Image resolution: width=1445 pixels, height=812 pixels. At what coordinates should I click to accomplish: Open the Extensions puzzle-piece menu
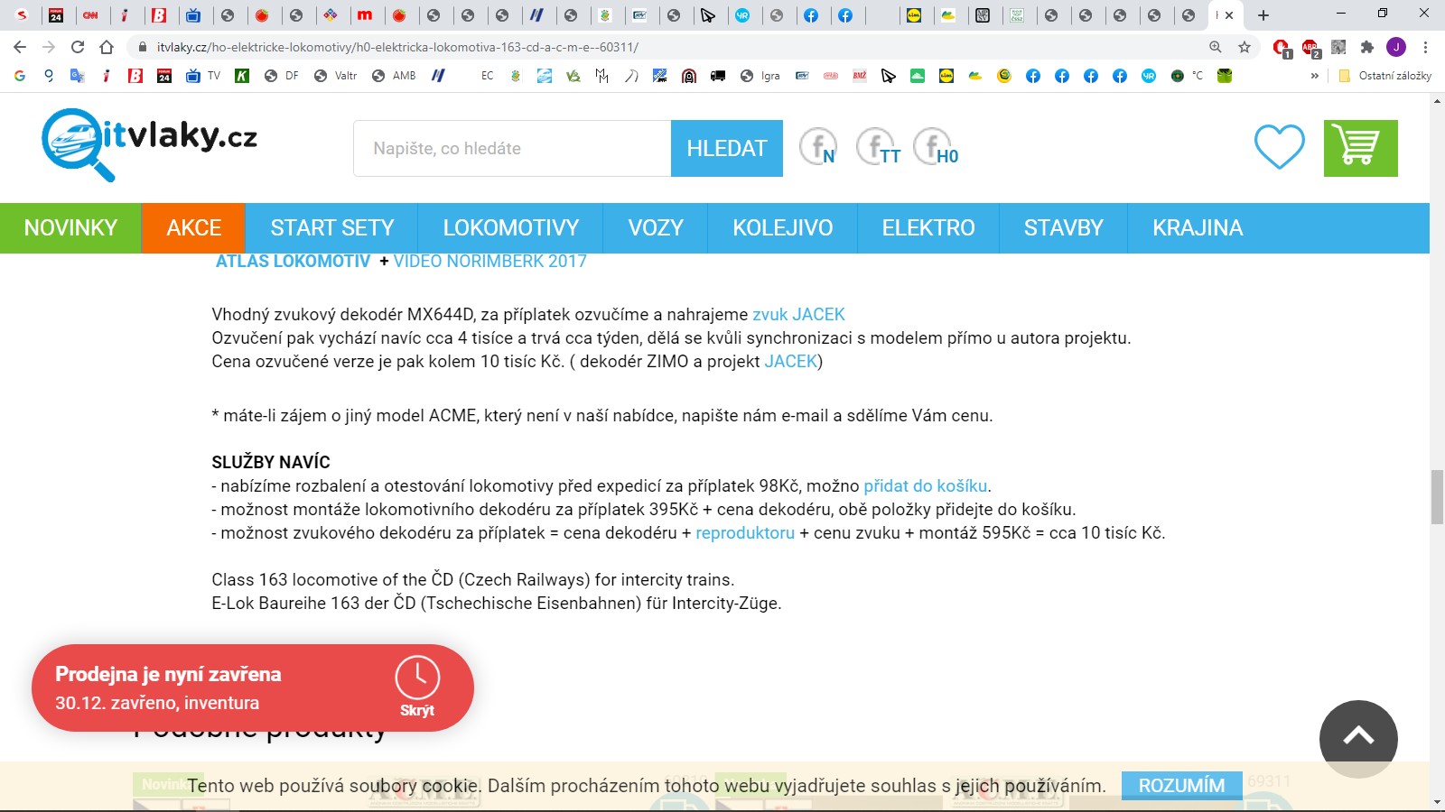[x=1367, y=47]
